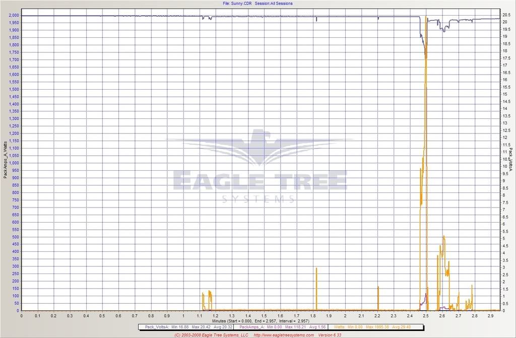Image resolution: width=516 pixels, height=338 pixels.
Task: Click the 2,000 value on left axis
Action: coord(13,16)
